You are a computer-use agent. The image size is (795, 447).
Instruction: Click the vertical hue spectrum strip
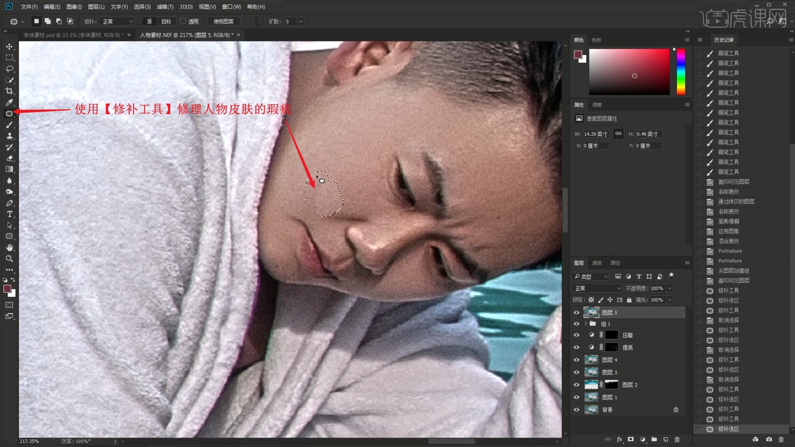(x=681, y=72)
